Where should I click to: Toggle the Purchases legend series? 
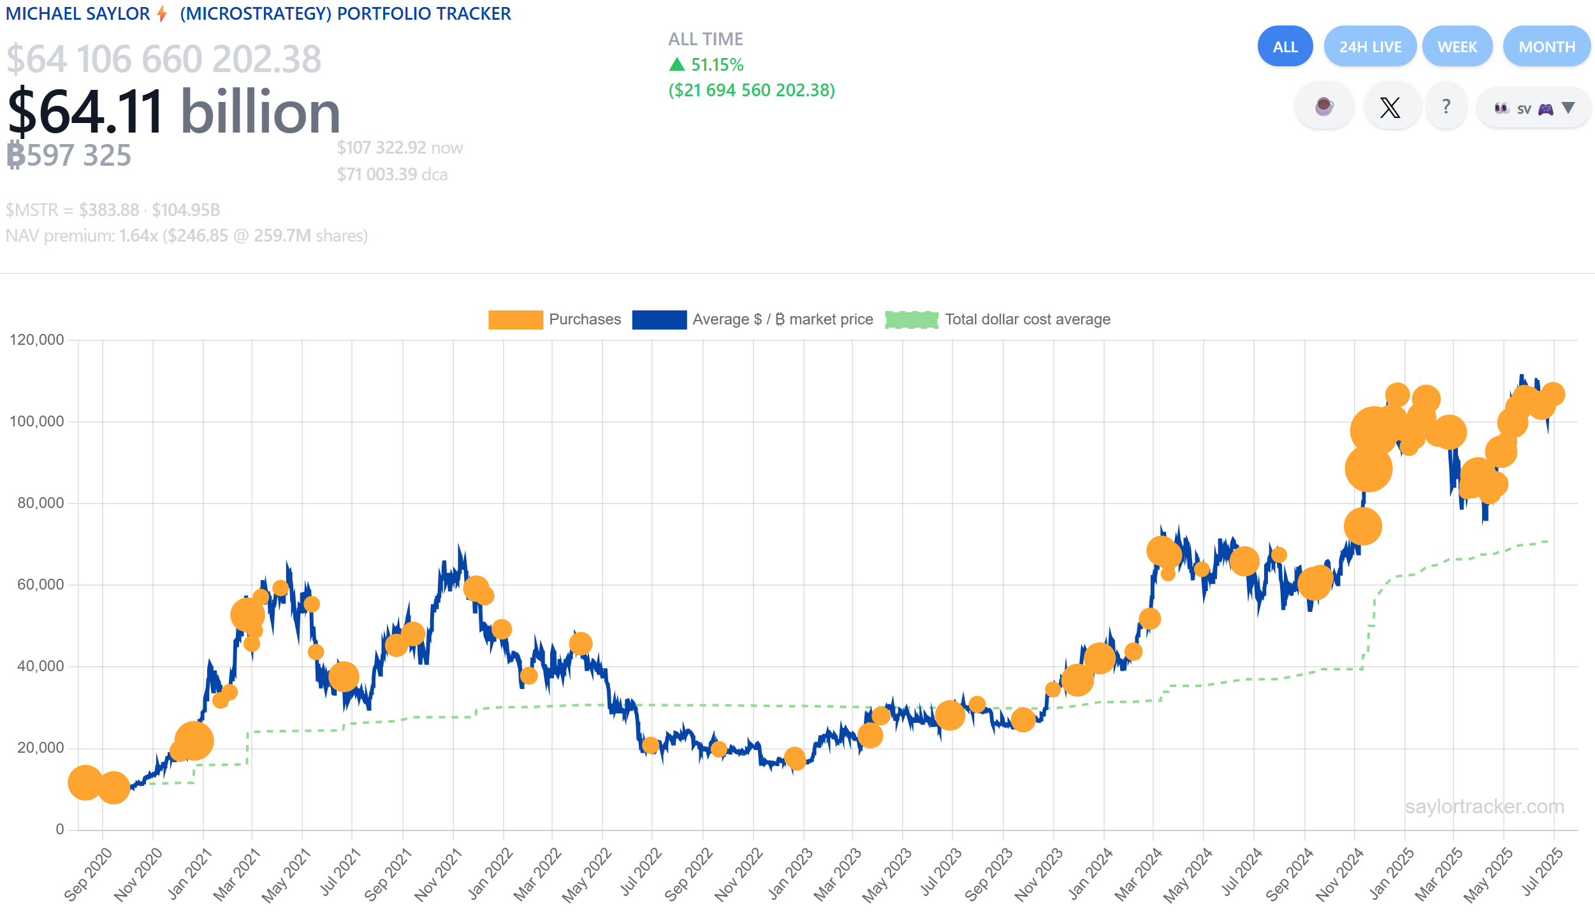(x=555, y=319)
